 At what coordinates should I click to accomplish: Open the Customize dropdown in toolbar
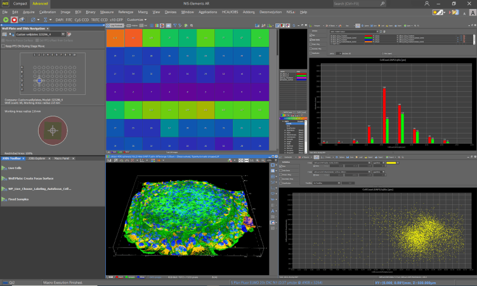[137, 20]
